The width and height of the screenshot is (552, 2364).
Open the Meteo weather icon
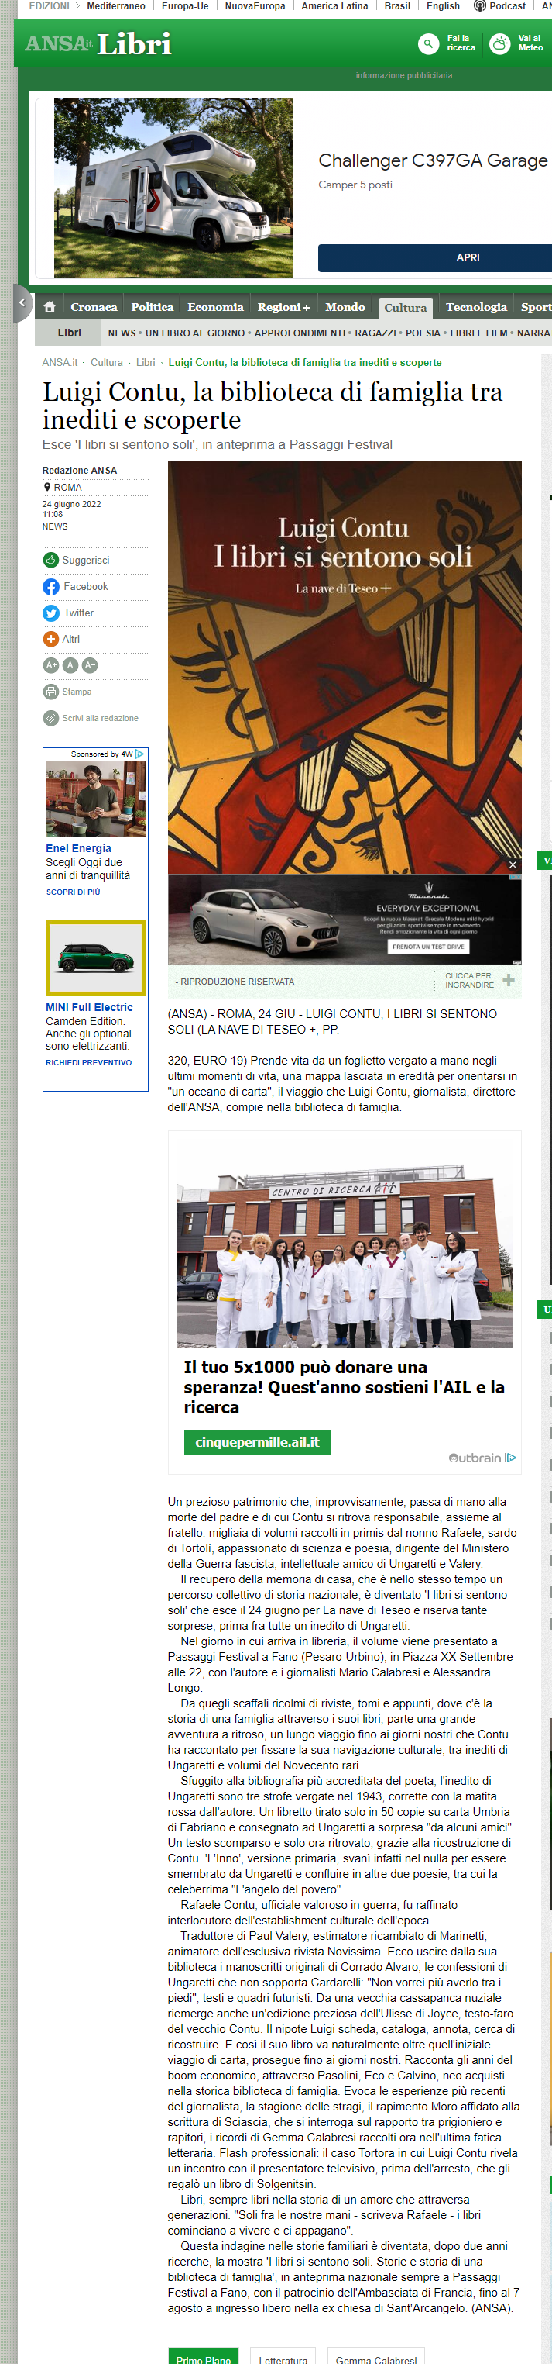coord(499,43)
